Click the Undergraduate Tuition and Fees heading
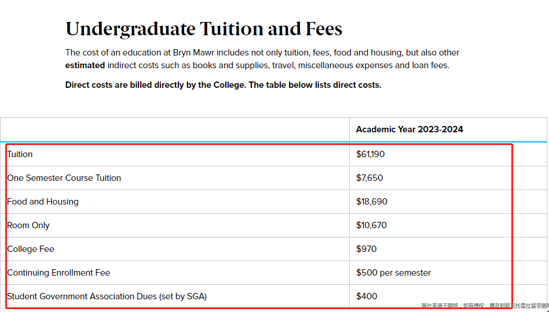This screenshot has width=549, height=312. point(204,29)
